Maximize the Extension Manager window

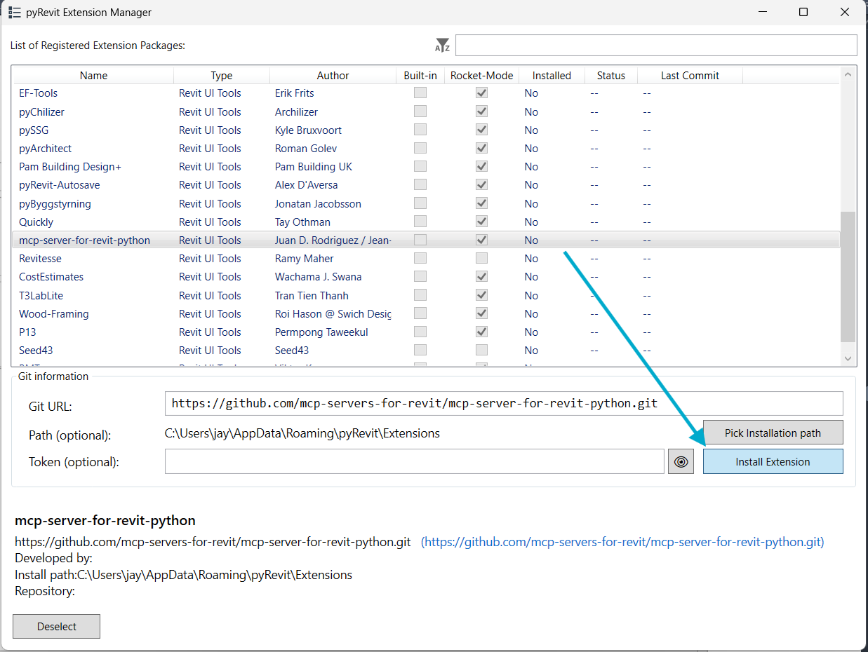click(x=803, y=12)
